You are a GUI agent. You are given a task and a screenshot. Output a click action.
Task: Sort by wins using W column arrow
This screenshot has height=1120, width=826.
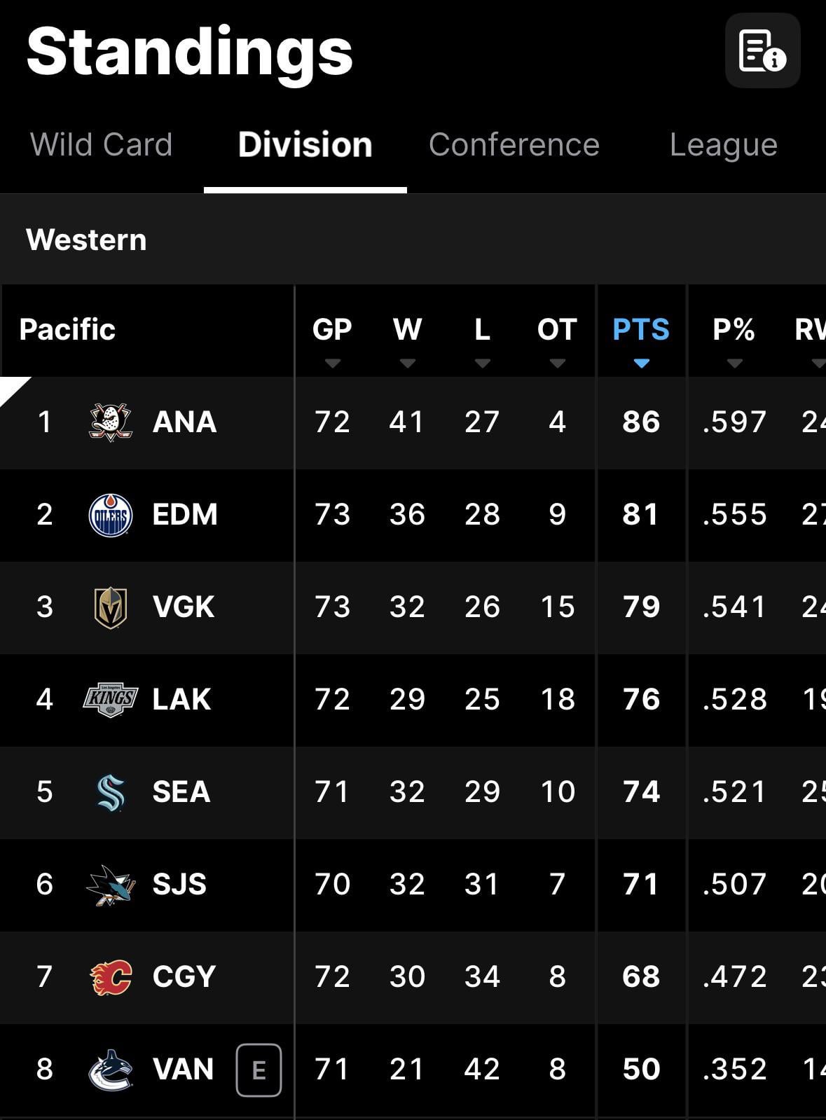coord(407,363)
